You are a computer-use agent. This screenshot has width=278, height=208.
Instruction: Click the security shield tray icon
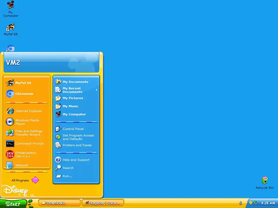(251, 203)
